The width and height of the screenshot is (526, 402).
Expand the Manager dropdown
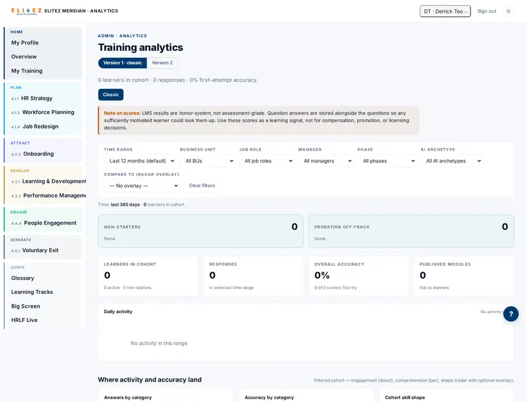326,161
